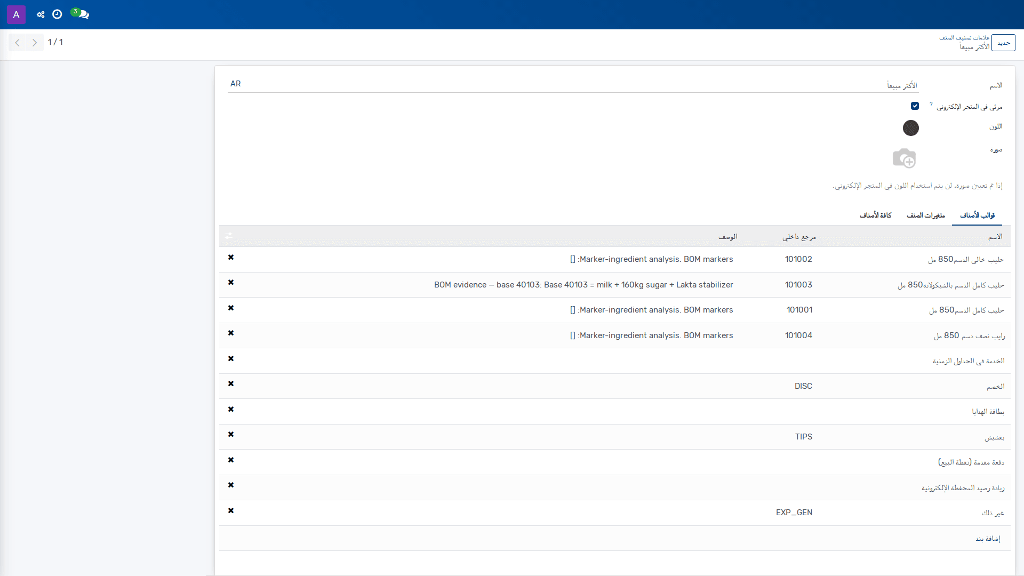The height and width of the screenshot is (576, 1024).
Task: Switch to متغيرات الصنف tab
Action: [925, 215]
